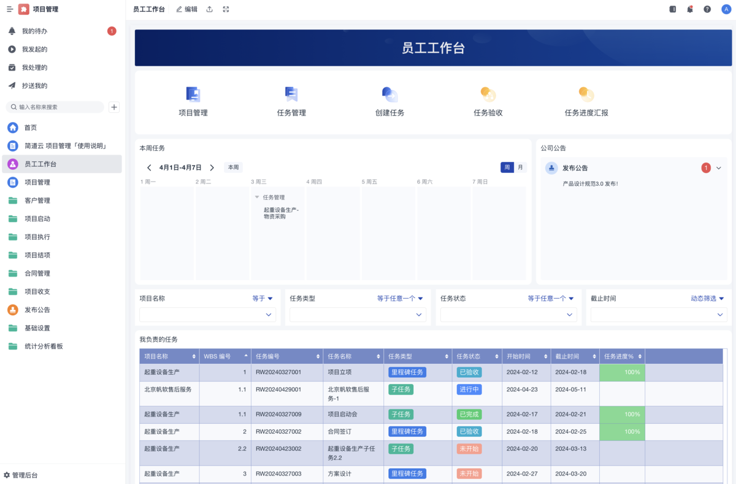Open the help question mark icon

(707, 9)
